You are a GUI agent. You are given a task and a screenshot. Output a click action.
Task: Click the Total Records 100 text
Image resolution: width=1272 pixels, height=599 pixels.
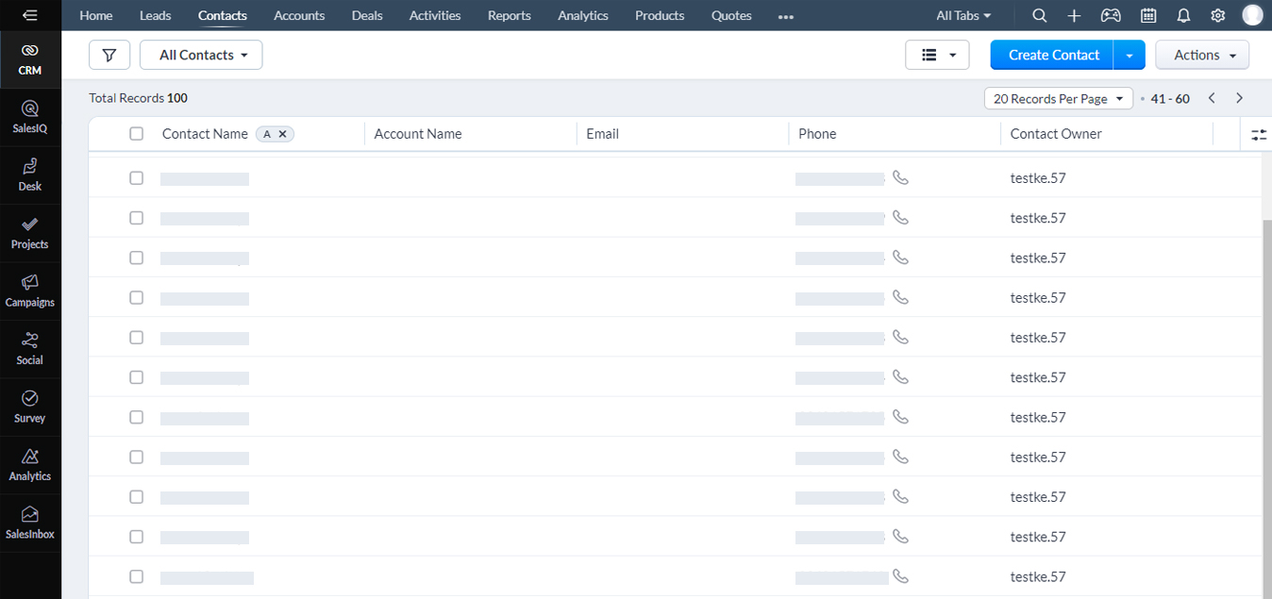pyautogui.click(x=138, y=98)
